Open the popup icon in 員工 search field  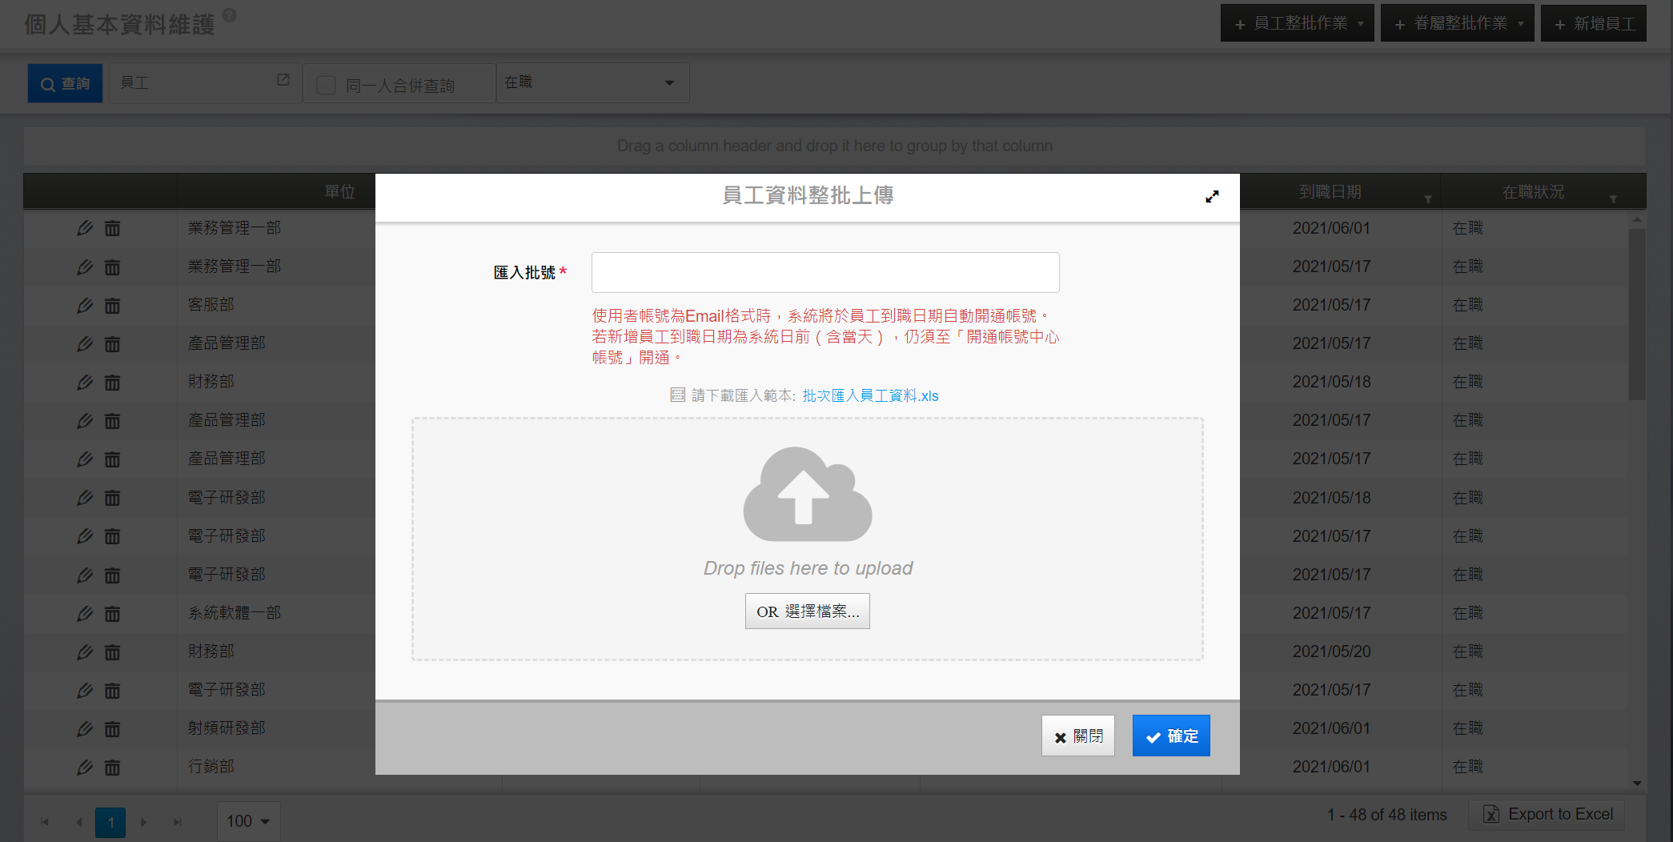(x=283, y=80)
